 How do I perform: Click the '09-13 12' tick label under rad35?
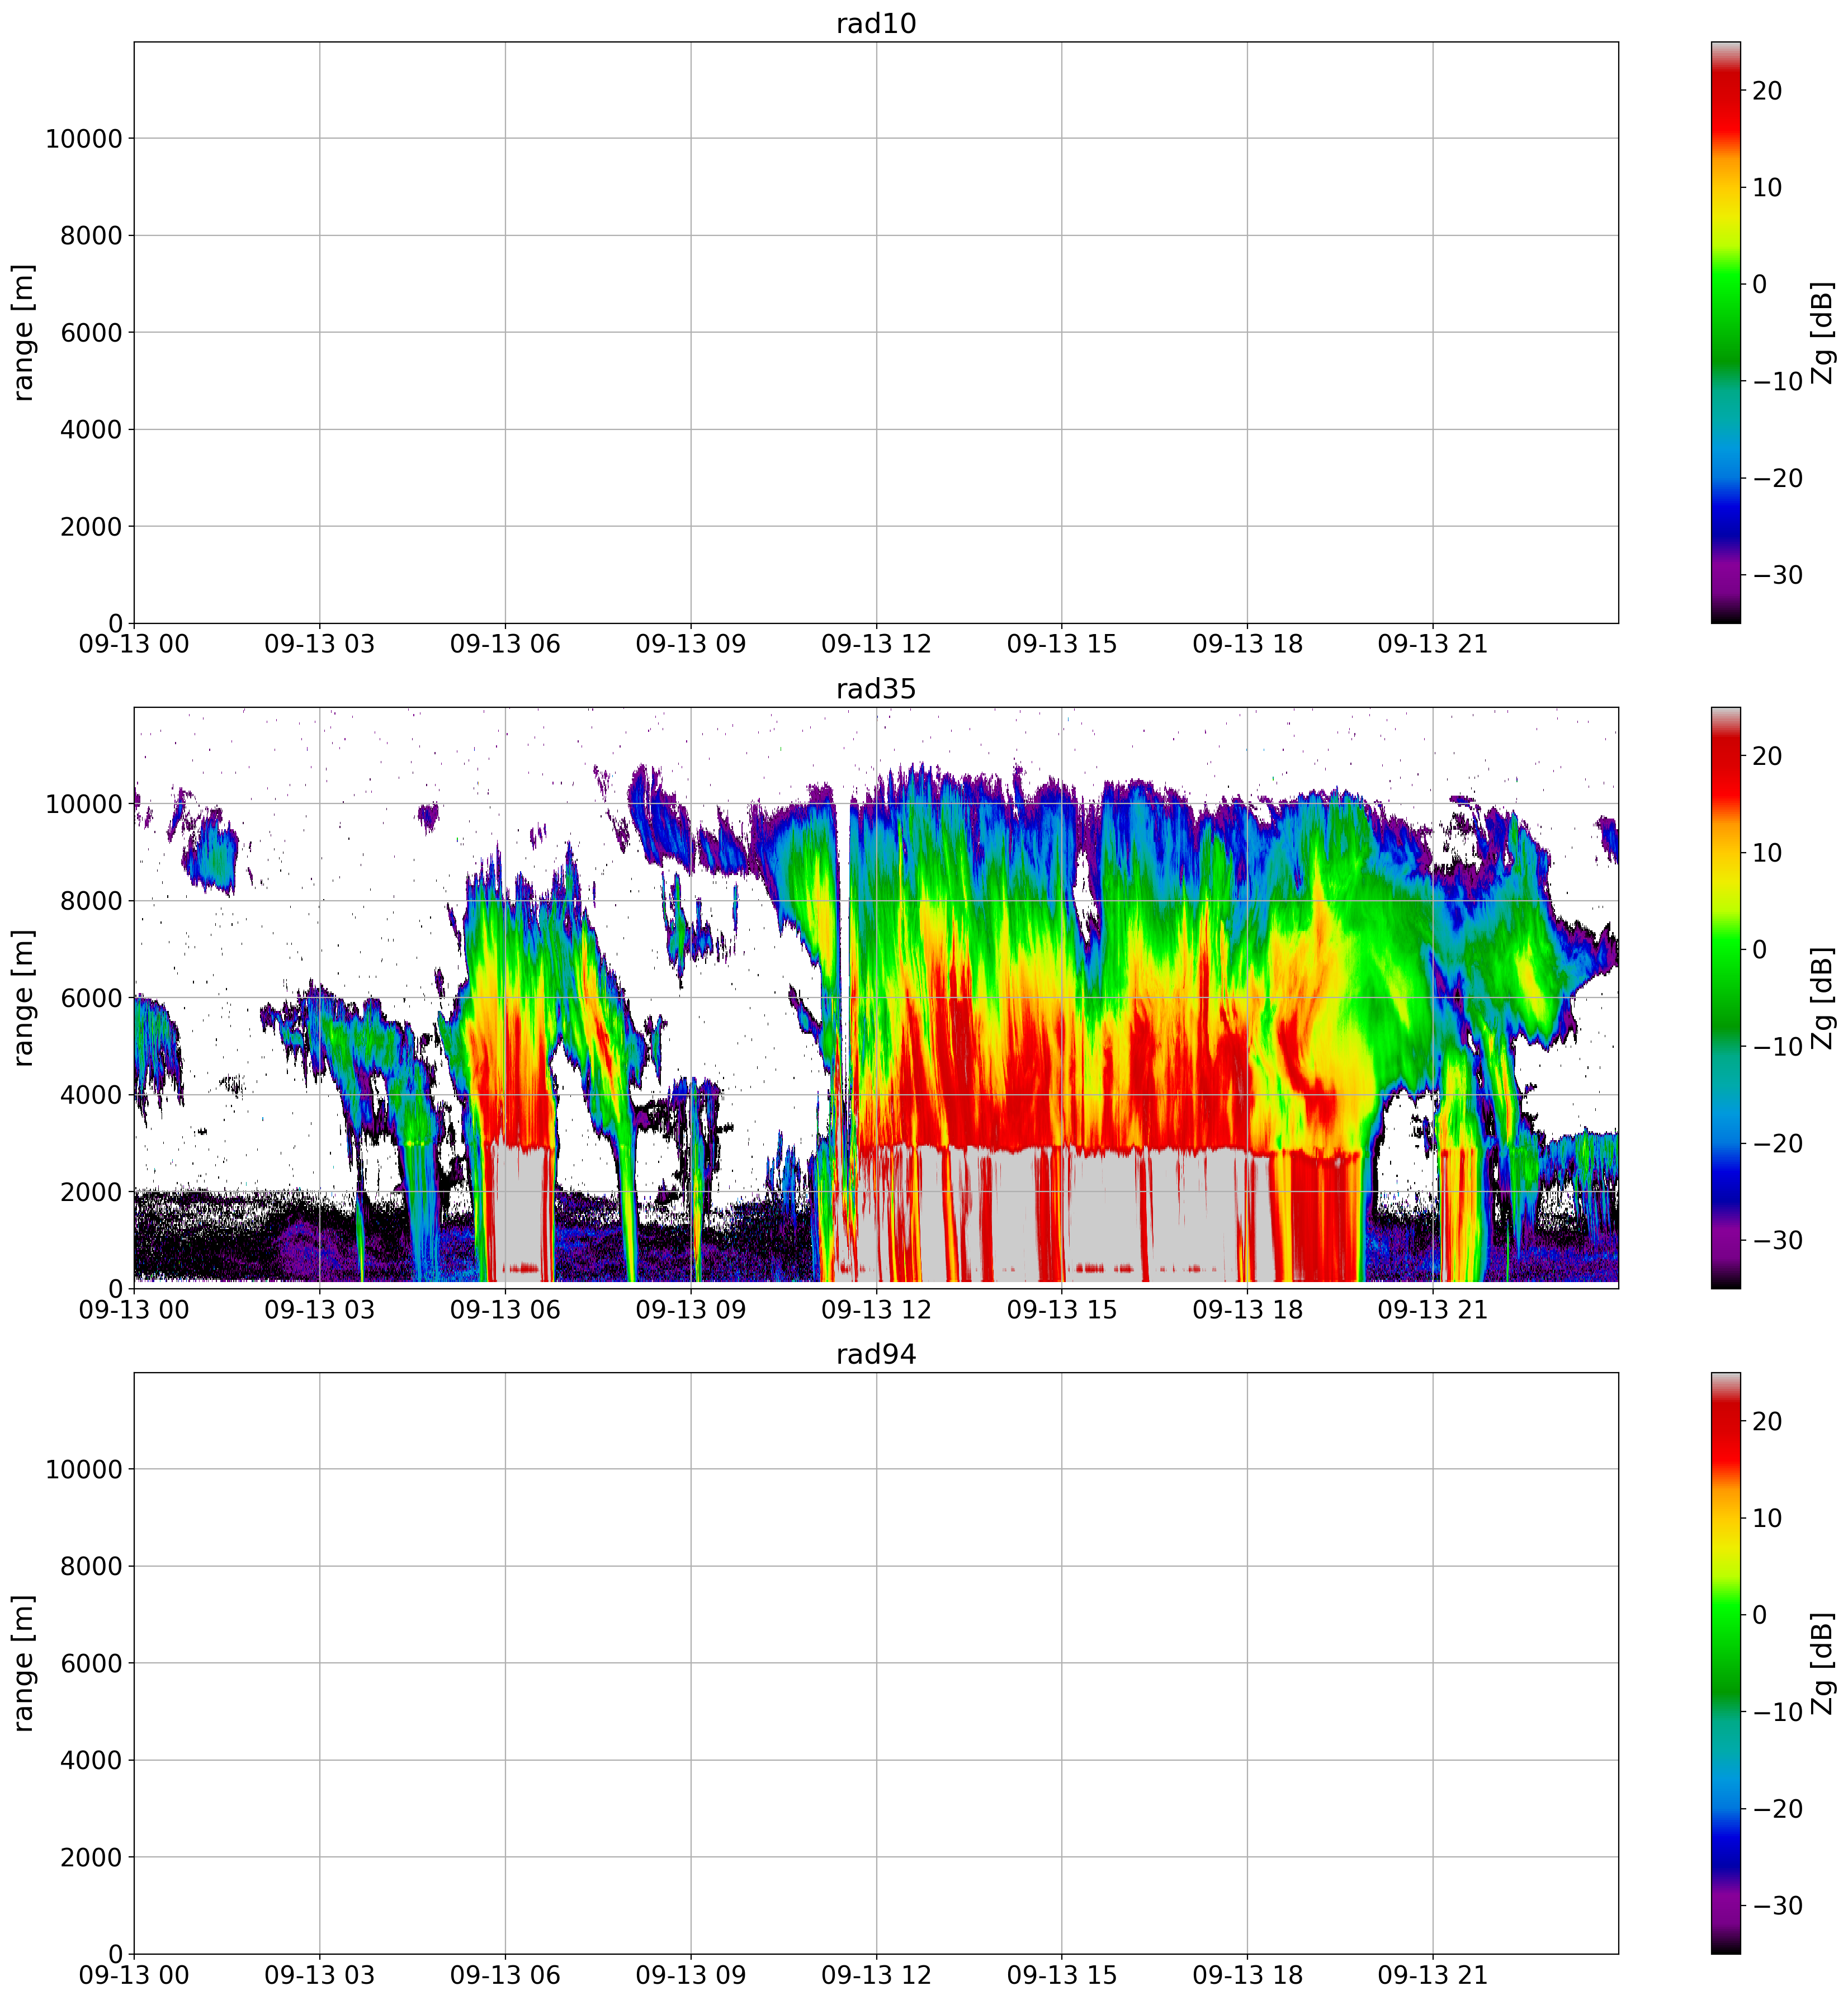coord(876,1310)
